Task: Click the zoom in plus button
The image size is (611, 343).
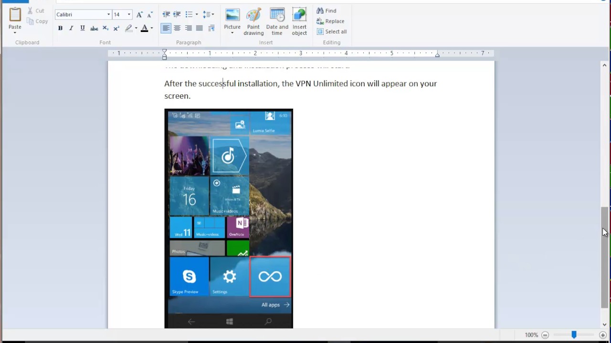Action: [603, 335]
